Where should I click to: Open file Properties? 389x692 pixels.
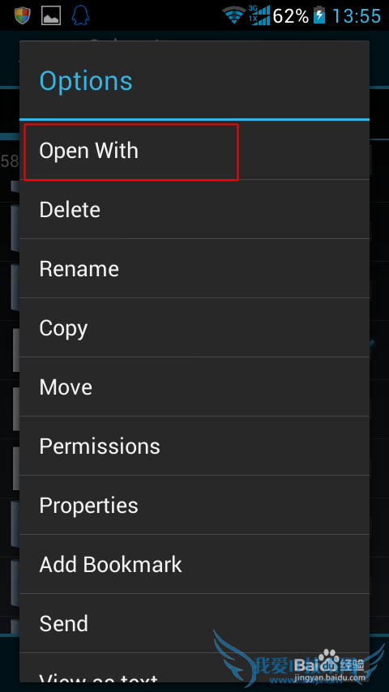pyautogui.click(x=194, y=505)
